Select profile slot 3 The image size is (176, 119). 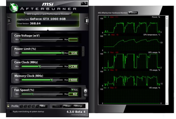29,106
